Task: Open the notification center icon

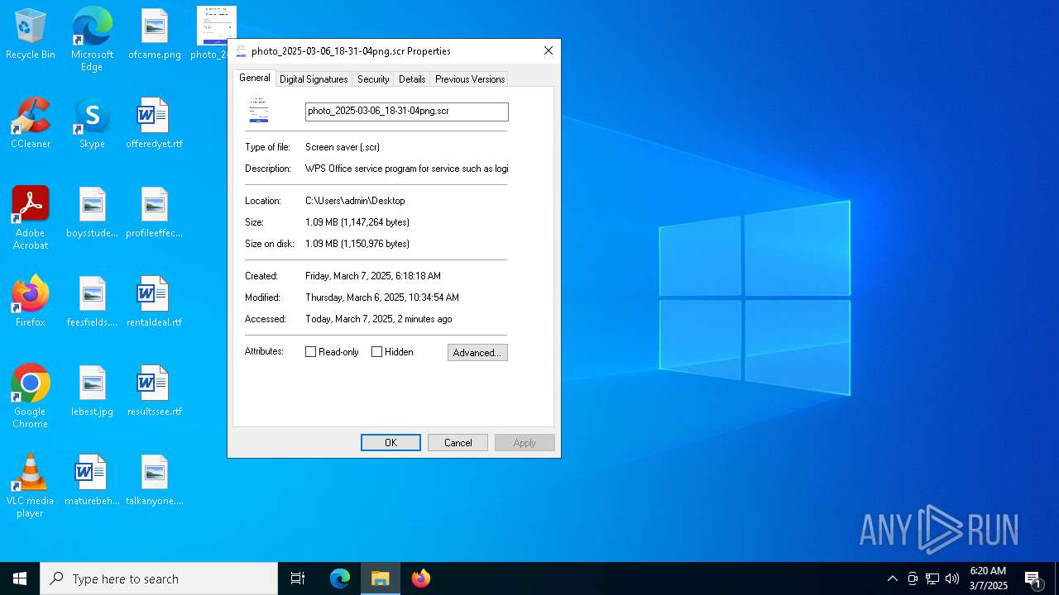Action: tap(1033, 578)
